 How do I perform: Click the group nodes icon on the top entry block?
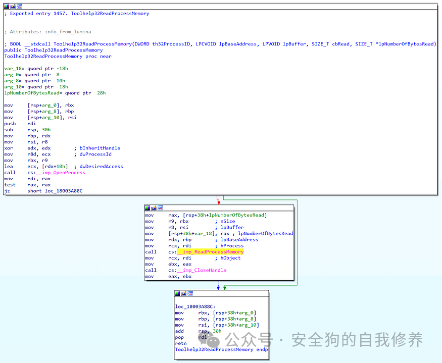click(x=20, y=6)
